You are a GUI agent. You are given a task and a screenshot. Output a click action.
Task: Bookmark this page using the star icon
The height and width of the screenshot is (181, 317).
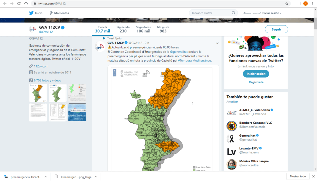click(x=287, y=4)
